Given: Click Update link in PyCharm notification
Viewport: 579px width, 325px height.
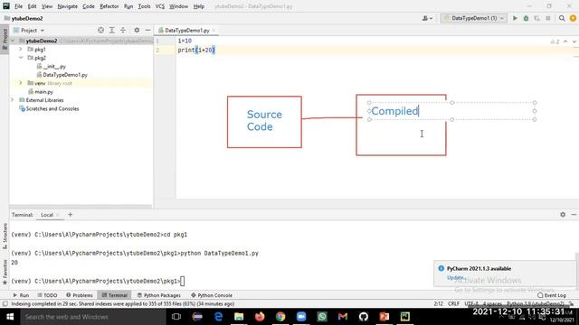Looking at the screenshot, I should pyautogui.click(x=455, y=277).
